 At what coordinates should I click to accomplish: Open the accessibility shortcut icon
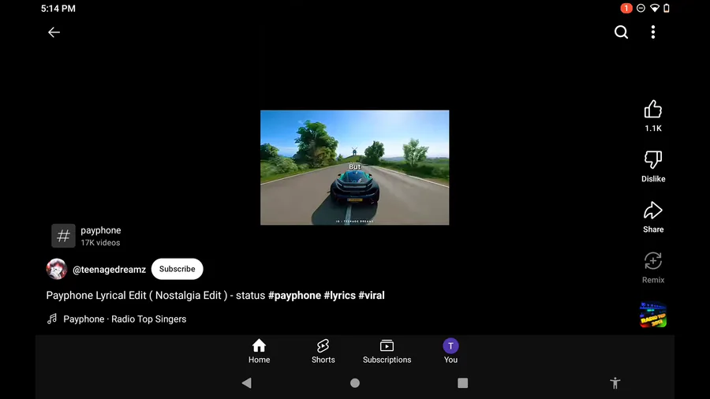(615, 383)
